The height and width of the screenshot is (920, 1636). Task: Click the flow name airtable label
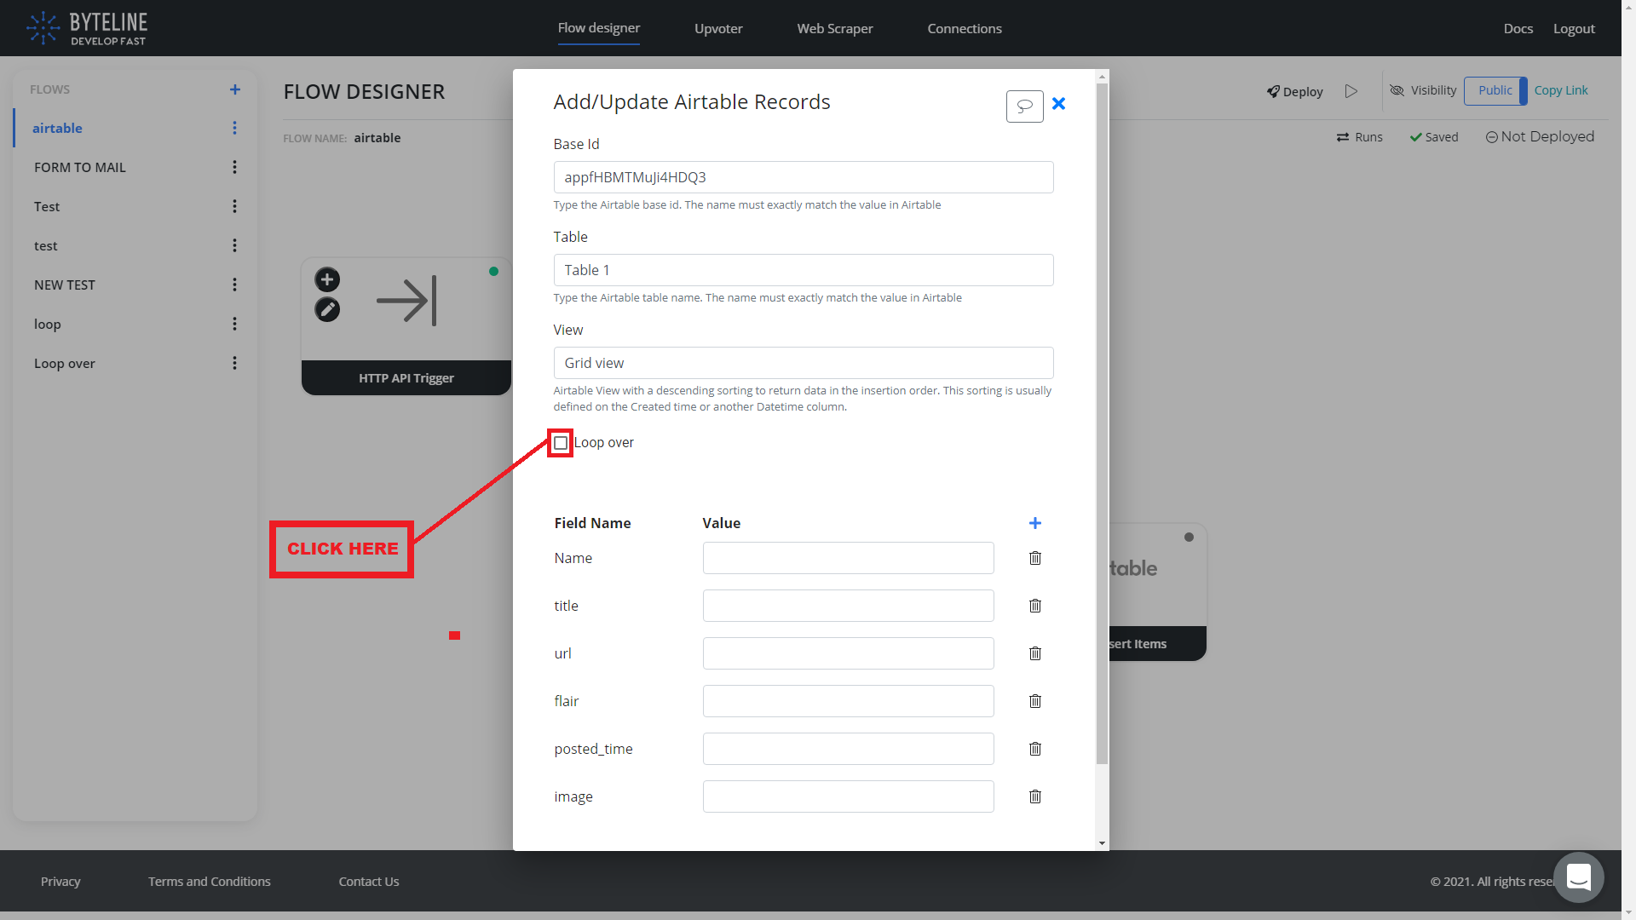click(377, 138)
